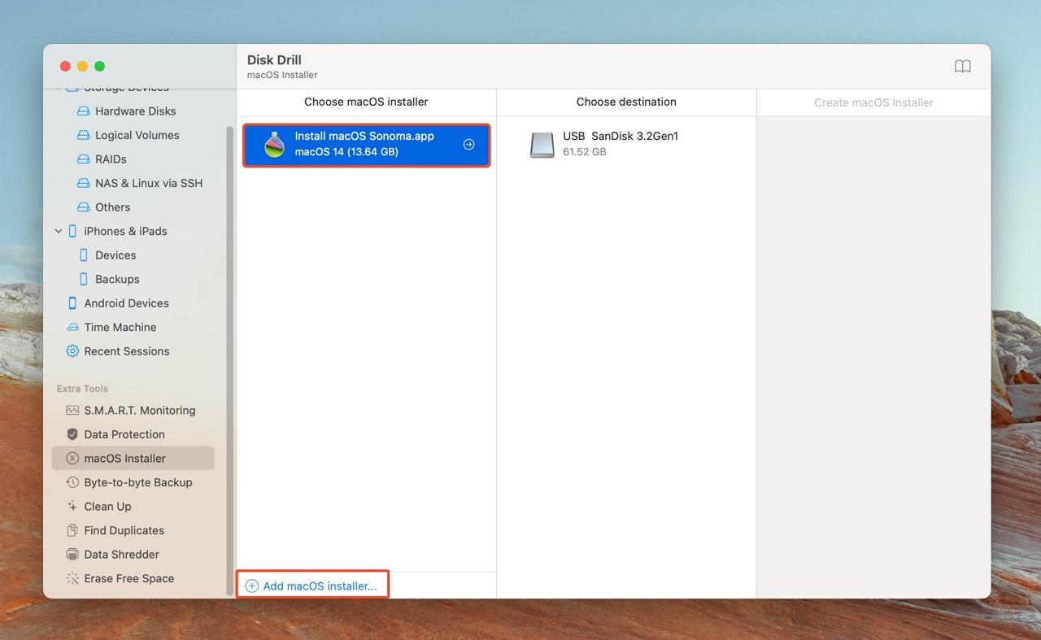The image size is (1041, 640).
Task: Open the Hardware Disks disk icon
Action: pos(83,111)
